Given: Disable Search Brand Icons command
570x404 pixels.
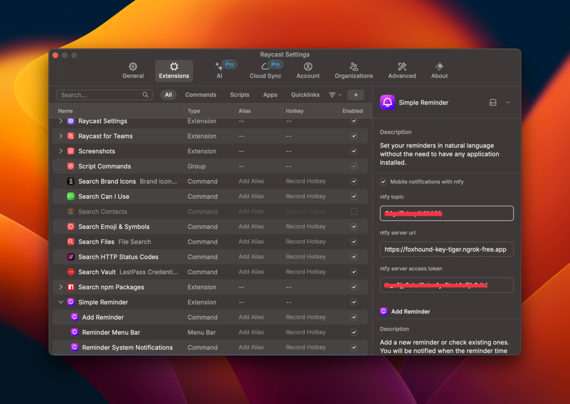Looking at the screenshot, I should tap(354, 181).
